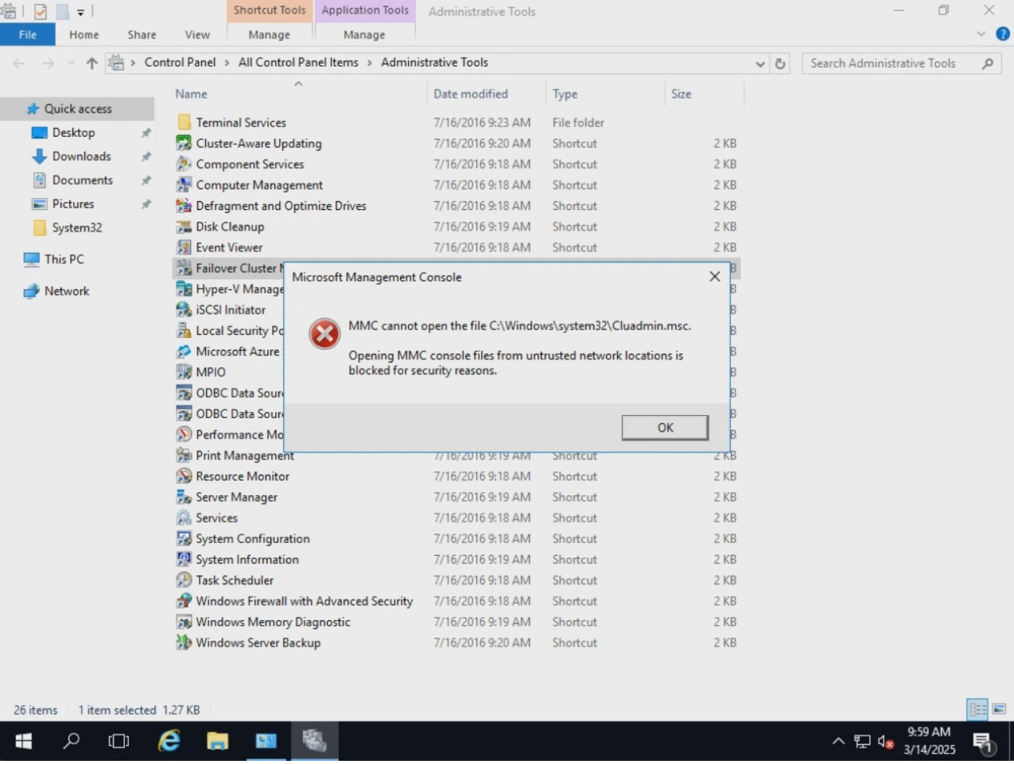This screenshot has width=1014, height=764.
Task: Navigate to All Control Panel Items breadcrumb
Action: [298, 62]
